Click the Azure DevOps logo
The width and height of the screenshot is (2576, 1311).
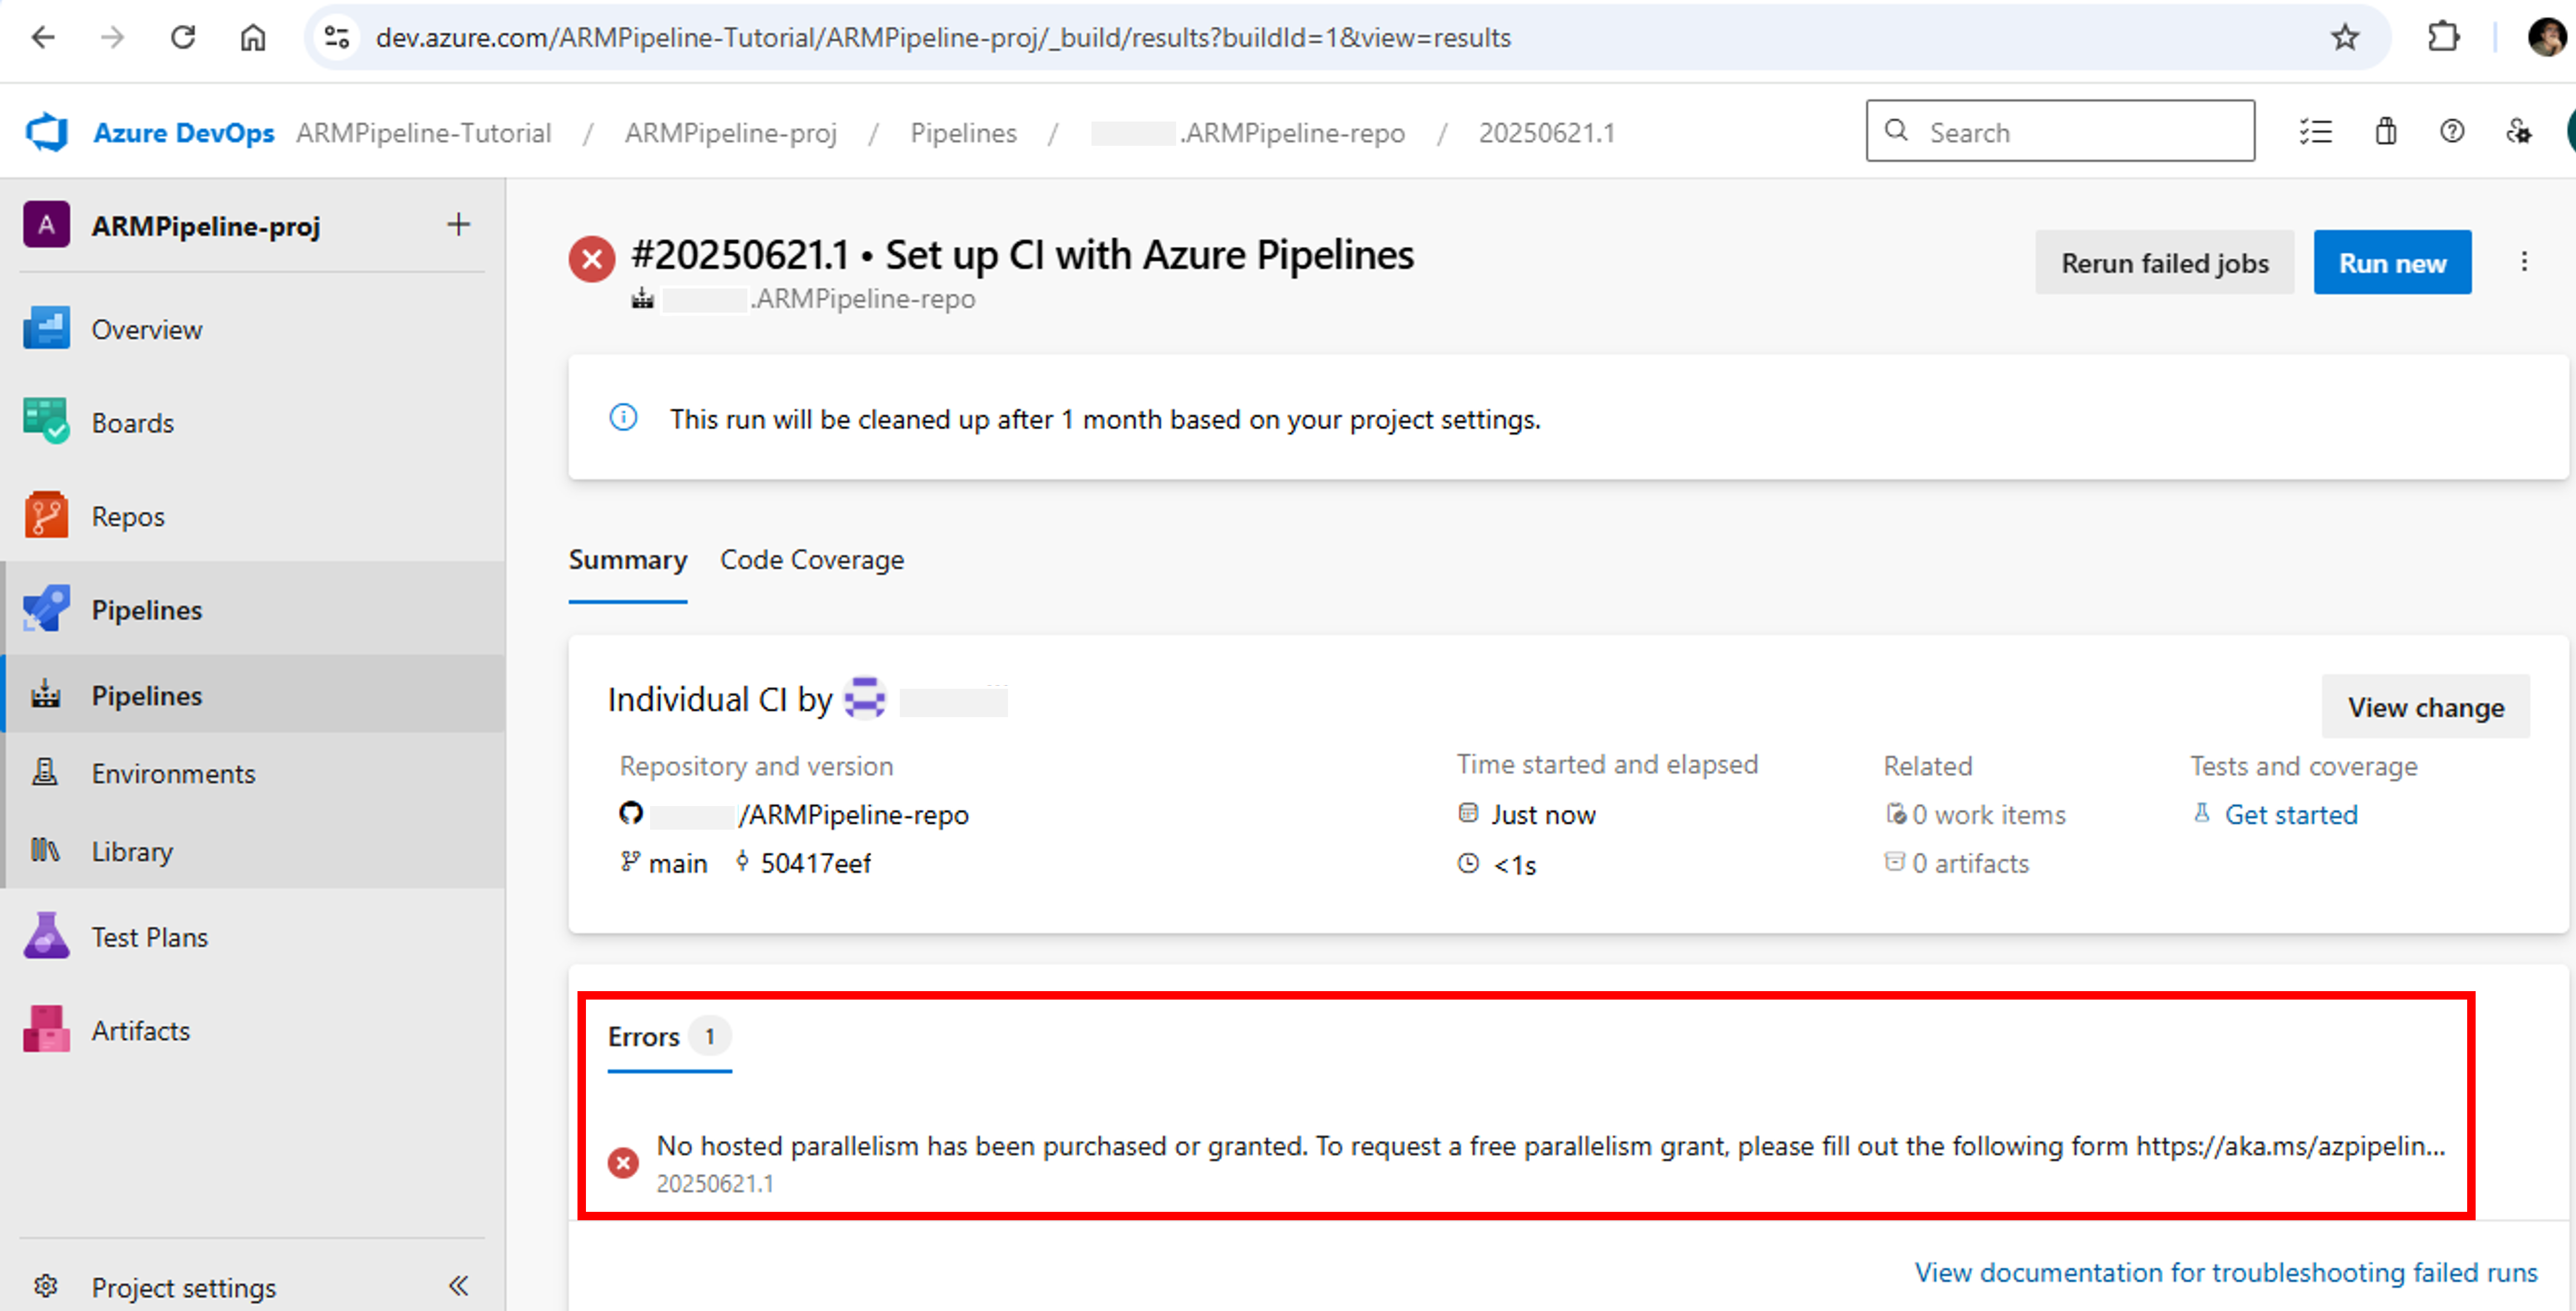[46, 131]
